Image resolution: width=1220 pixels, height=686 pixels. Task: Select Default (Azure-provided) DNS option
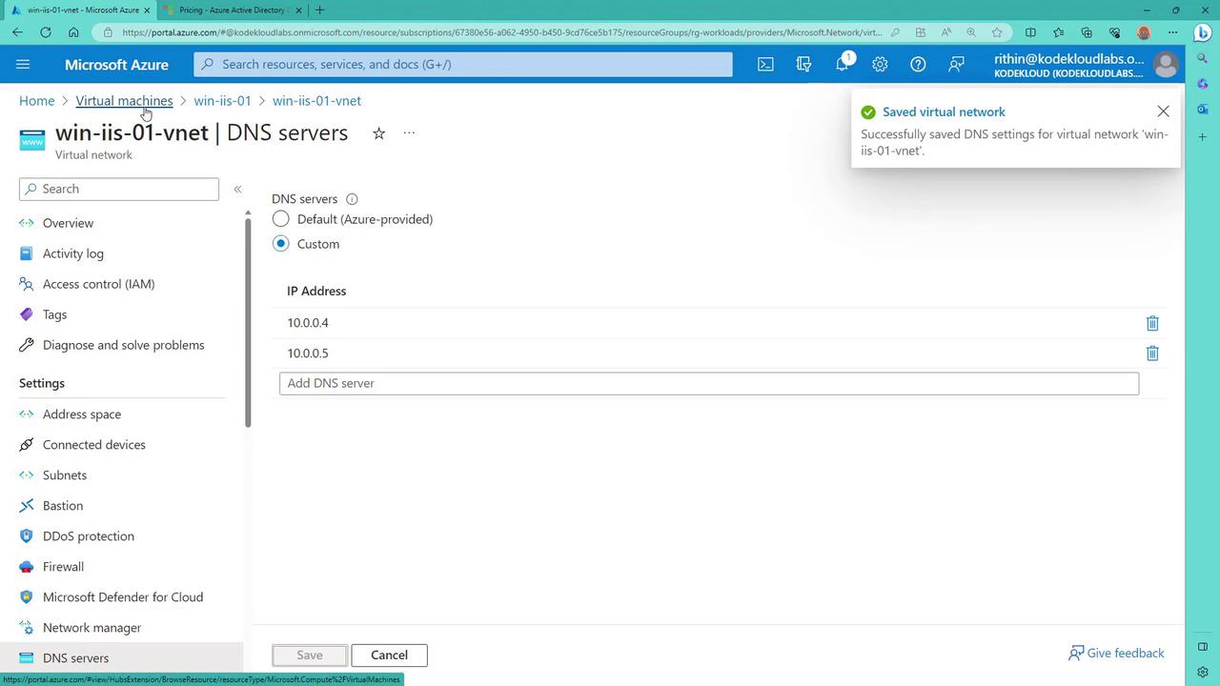280,219
